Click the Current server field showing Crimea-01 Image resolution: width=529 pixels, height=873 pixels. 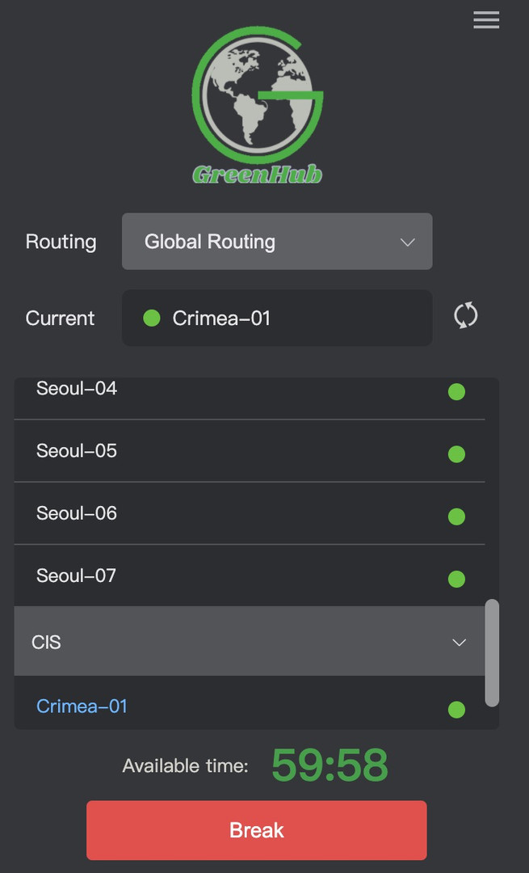276,318
